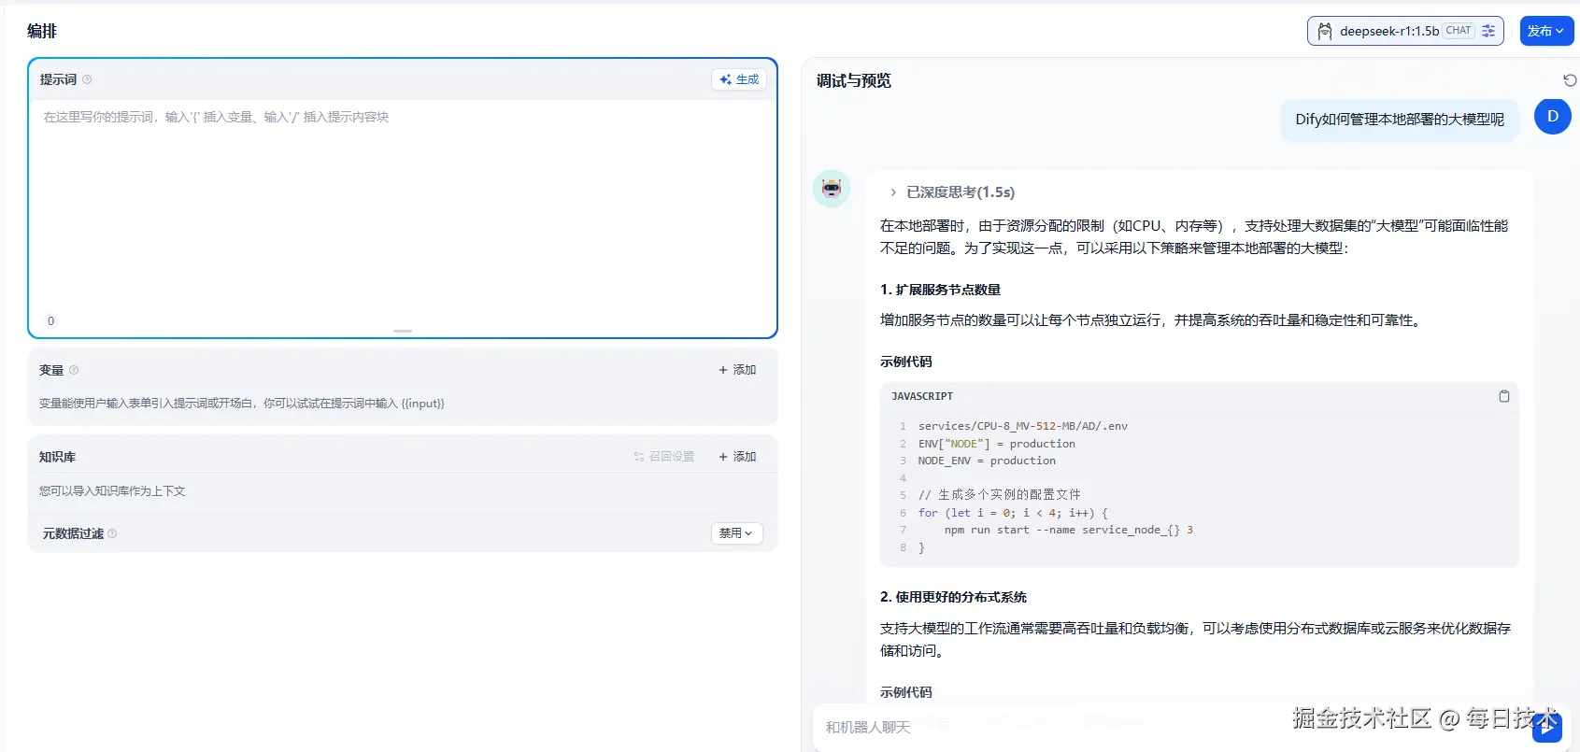The width and height of the screenshot is (1580, 752).
Task: Click model parameter settings sliders icon
Action: tap(1488, 31)
